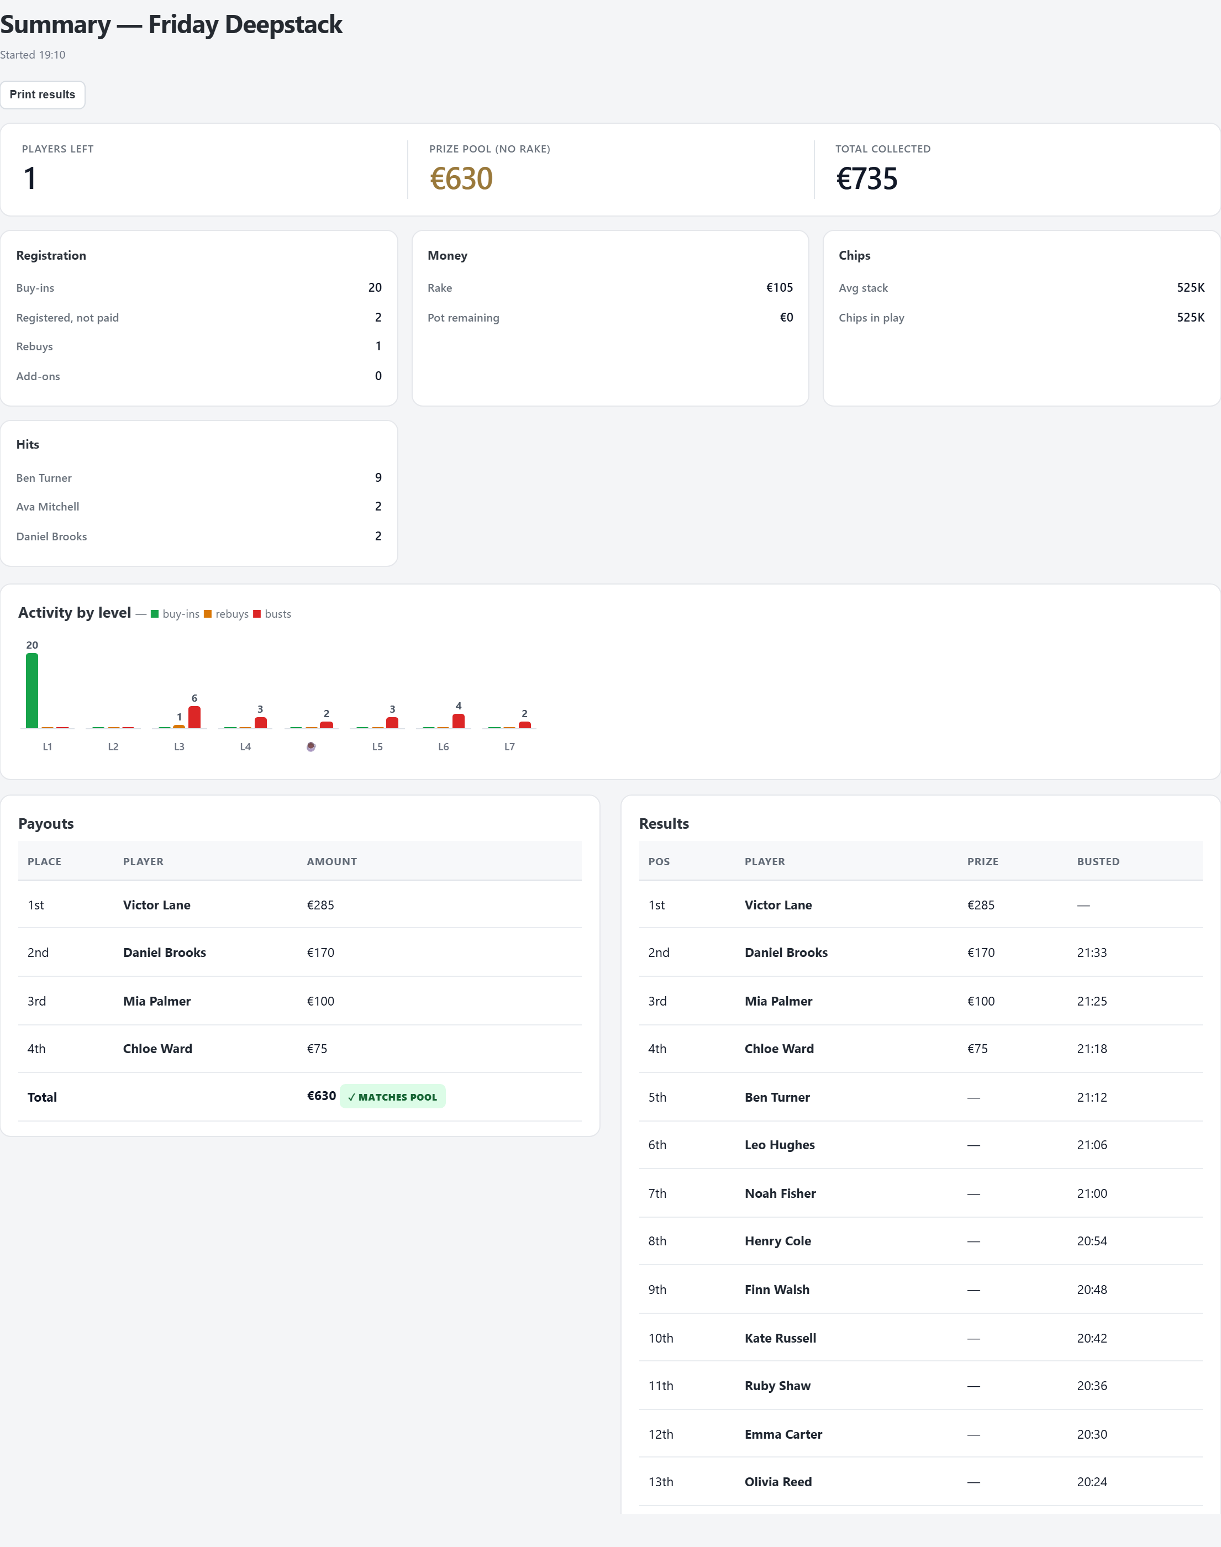Image resolution: width=1221 pixels, height=1547 pixels.
Task: Click Leo Hughes in Results
Action: click(x=779, y=1145)
